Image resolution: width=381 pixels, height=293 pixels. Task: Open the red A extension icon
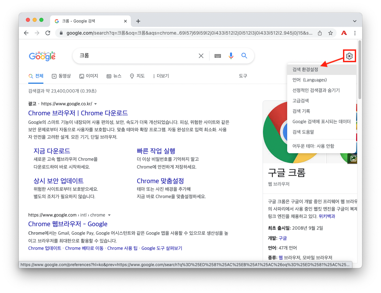coord(344,33)
